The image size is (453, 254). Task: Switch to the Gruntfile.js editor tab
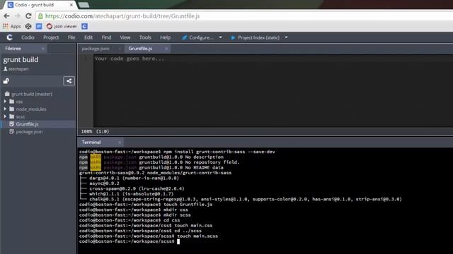point(140,49)
